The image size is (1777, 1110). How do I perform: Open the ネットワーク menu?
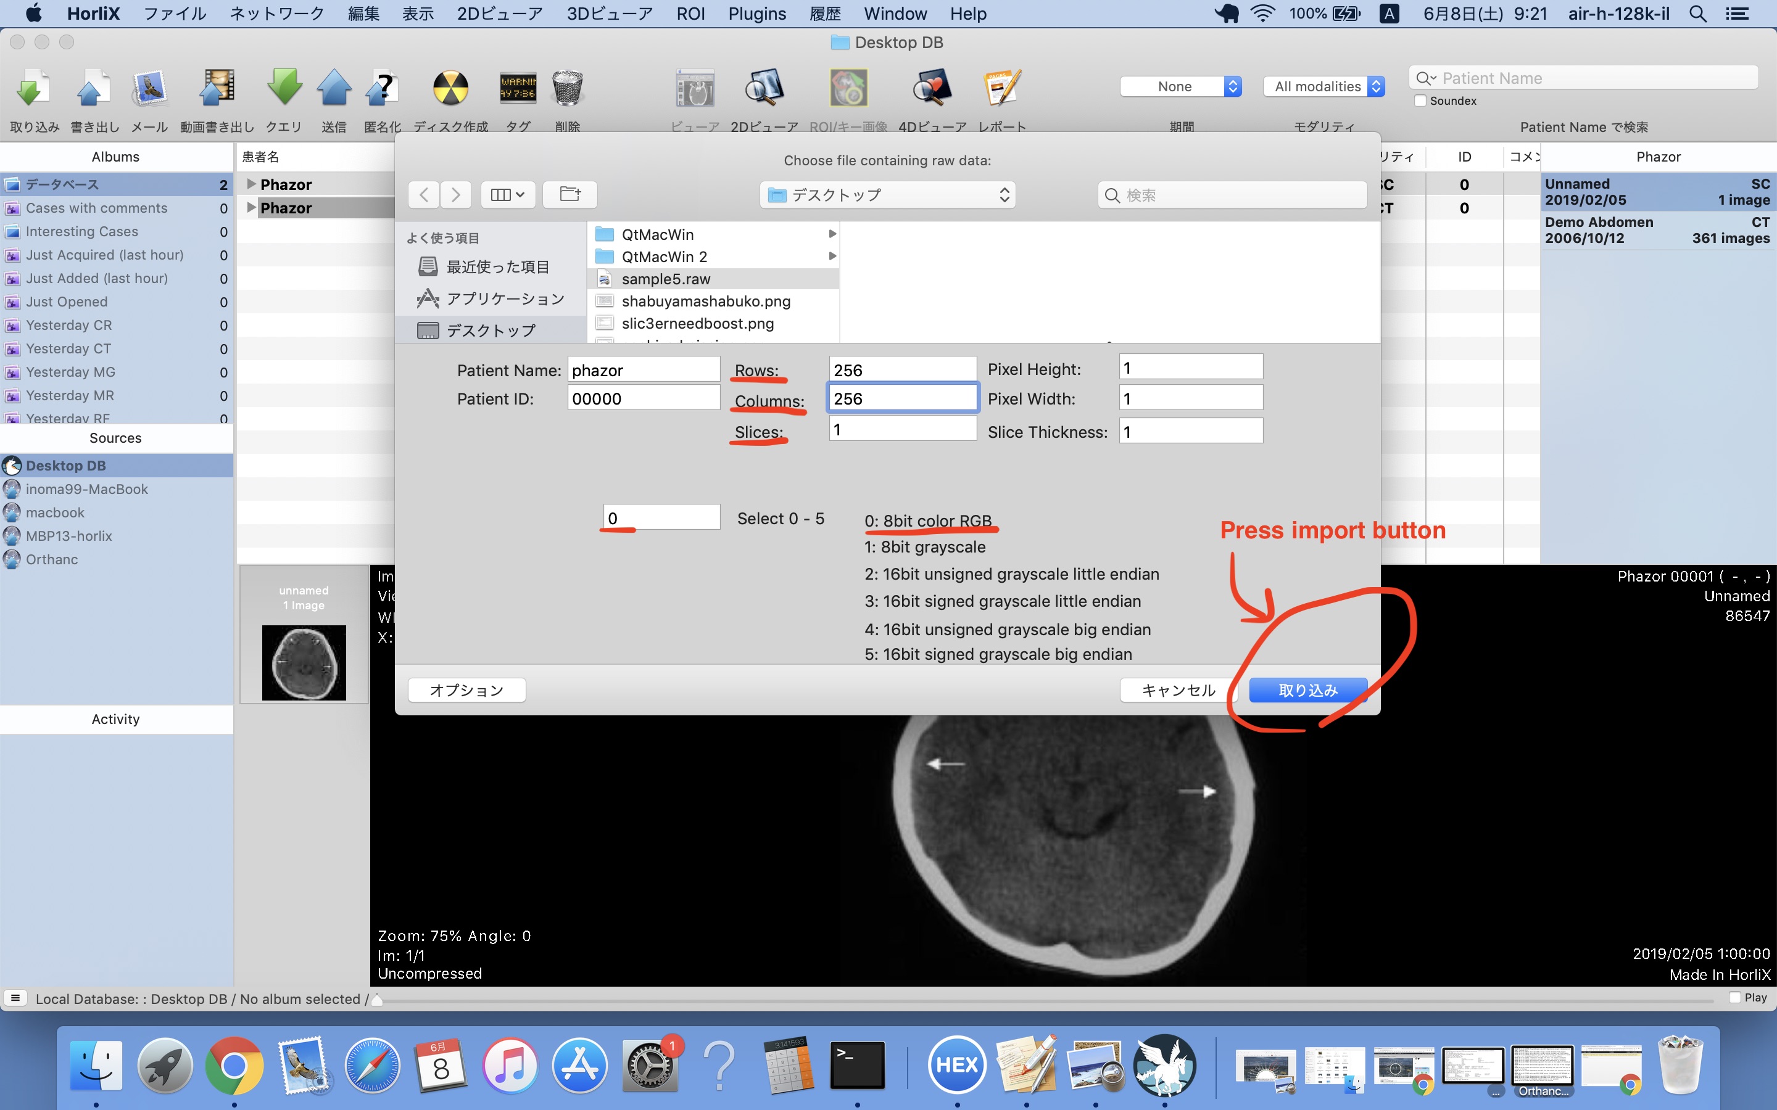coord(277,13)
